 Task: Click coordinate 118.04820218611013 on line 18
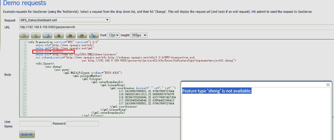132,94
